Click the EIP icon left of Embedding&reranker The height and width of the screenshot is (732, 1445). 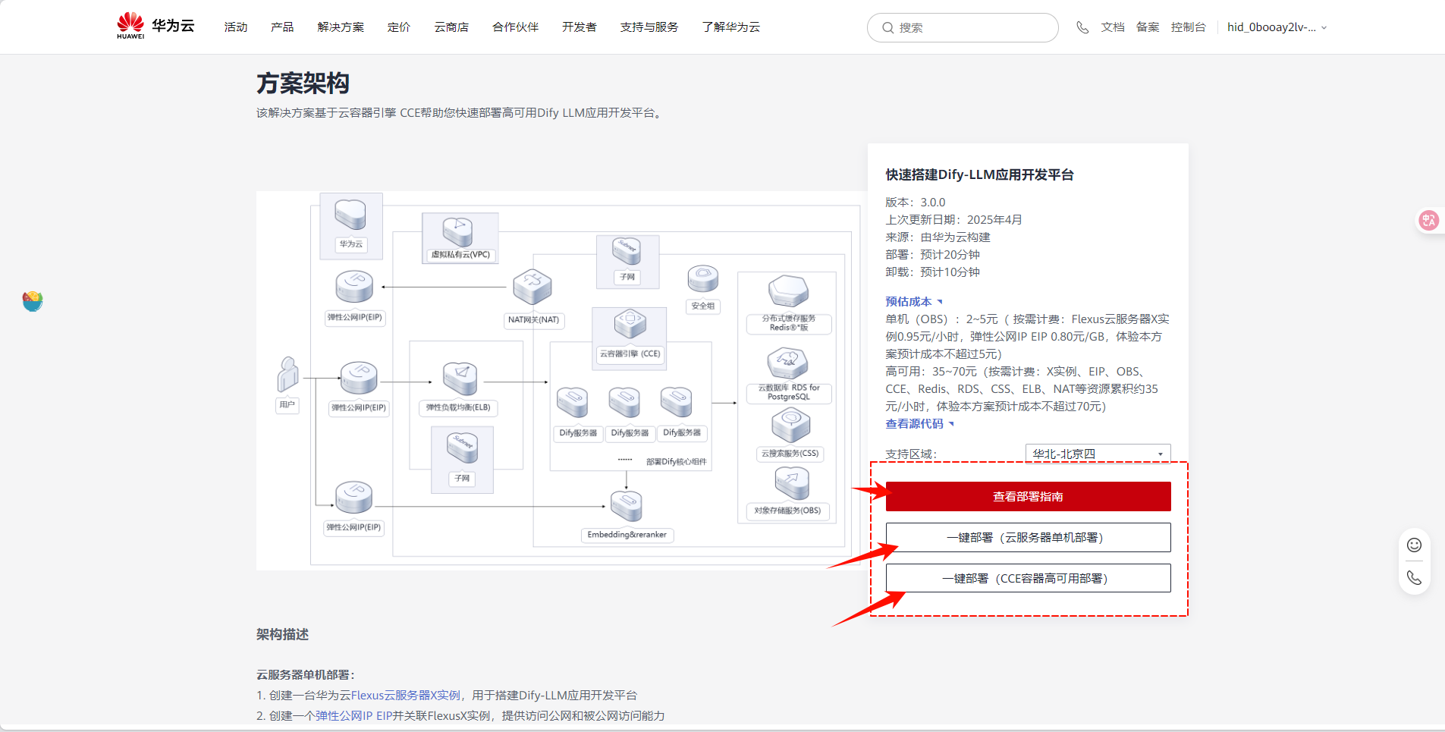point(353,498)
